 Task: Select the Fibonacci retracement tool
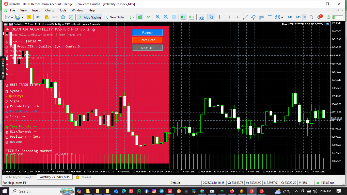(x=262, y=17)
